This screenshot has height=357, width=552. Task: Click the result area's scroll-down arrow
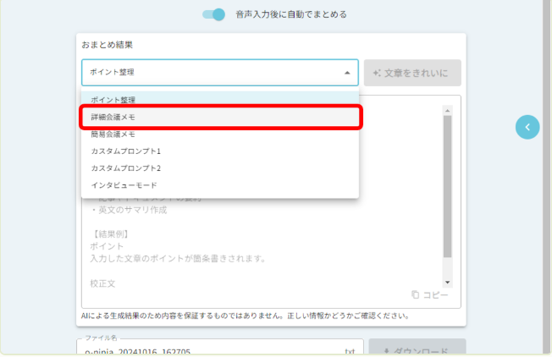point(448,282)
